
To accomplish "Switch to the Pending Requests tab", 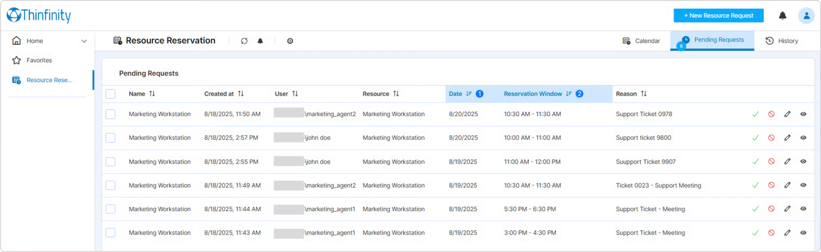I will pyautogui.click(x=712, y=40).
